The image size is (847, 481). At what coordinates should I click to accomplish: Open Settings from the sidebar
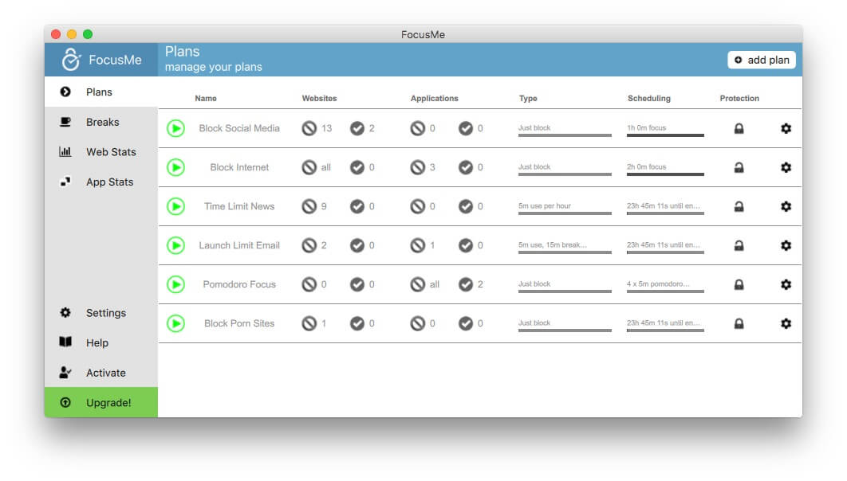pyautogui.click(x=101, y=313)
